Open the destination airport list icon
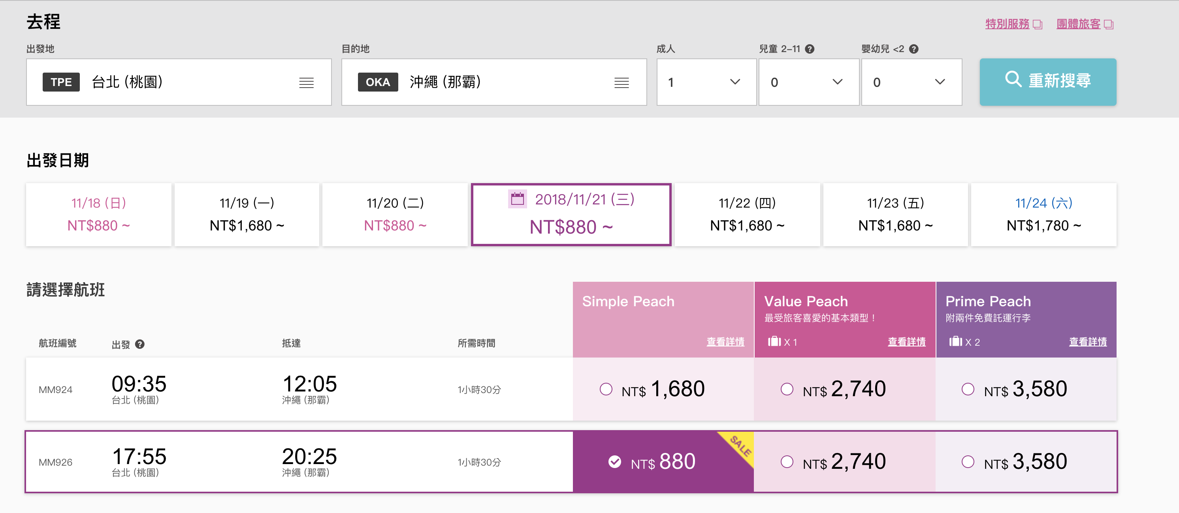 point(621,83)
